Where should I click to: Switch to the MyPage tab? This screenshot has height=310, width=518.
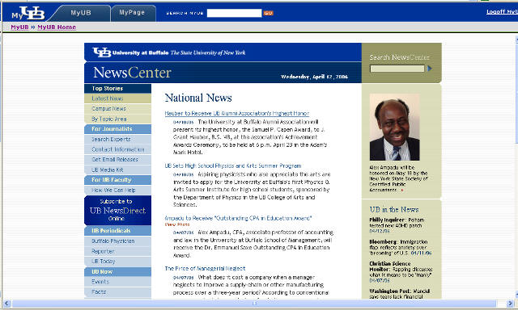pos(132,13)
